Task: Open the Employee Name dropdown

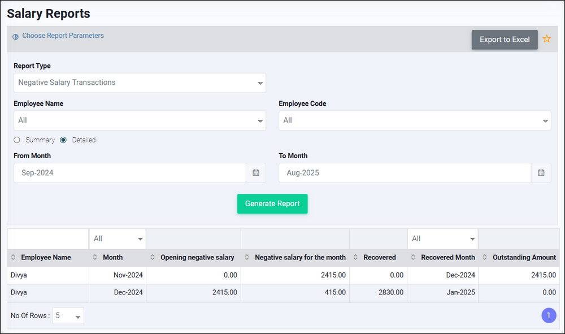Action: [x=140, y=120]
